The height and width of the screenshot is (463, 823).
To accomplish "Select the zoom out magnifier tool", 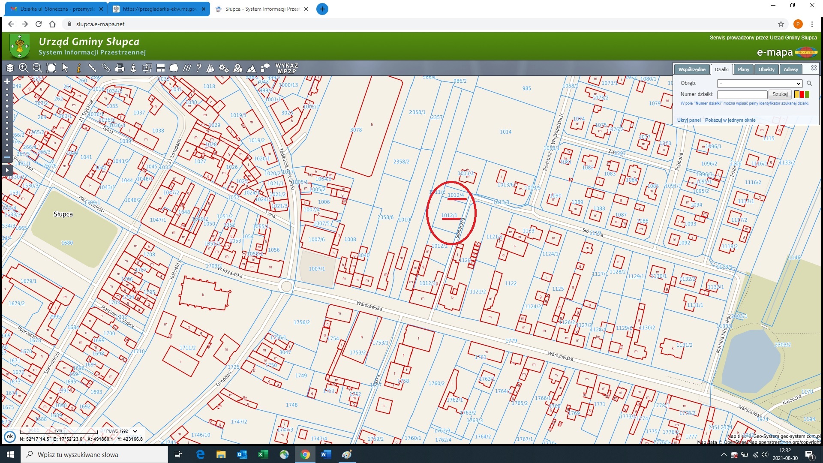I will (37, 68).
